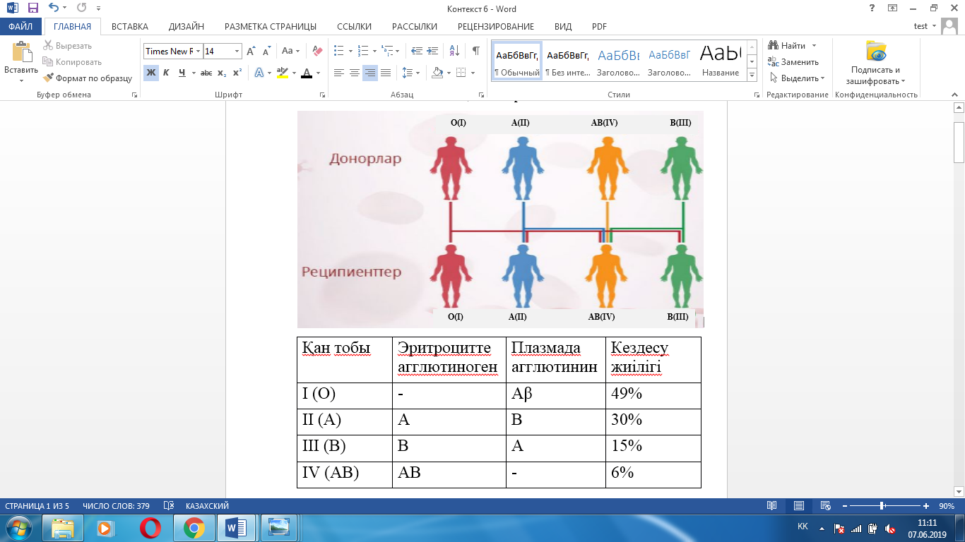The height and width of the screenshot is (542, 965).
Task: Open the font size dropdown
Action: coord(237,52)
